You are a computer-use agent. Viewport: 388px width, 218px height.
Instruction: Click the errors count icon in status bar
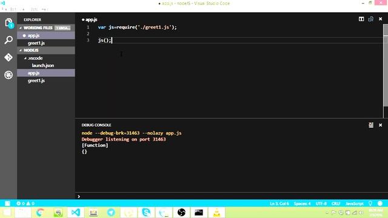coord(19,203)
